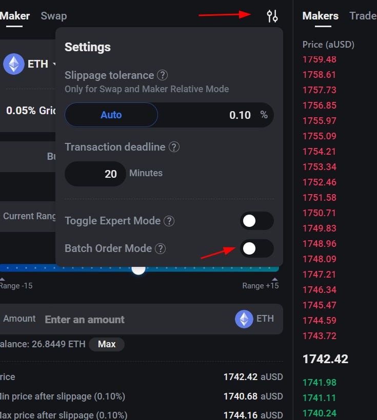377x420 pixels.
Task: Enable Toggle Expert Mode switch
Action: [x=256, y=221]
